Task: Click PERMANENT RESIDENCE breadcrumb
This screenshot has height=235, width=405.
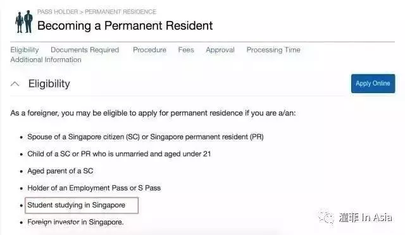Action: coord(120,12)
